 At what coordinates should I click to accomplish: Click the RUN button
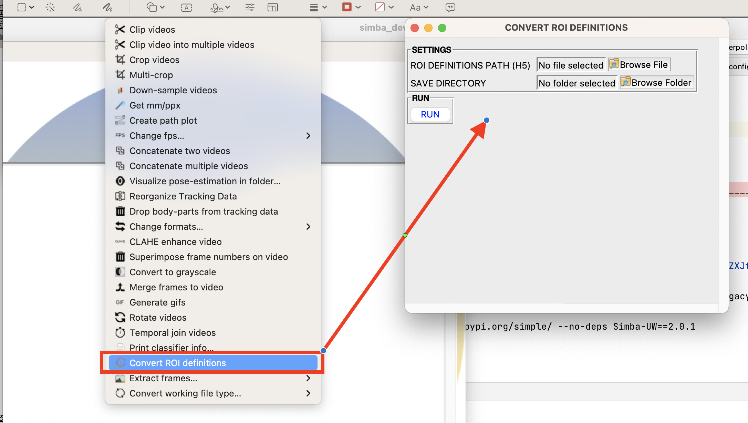[430, 114]
